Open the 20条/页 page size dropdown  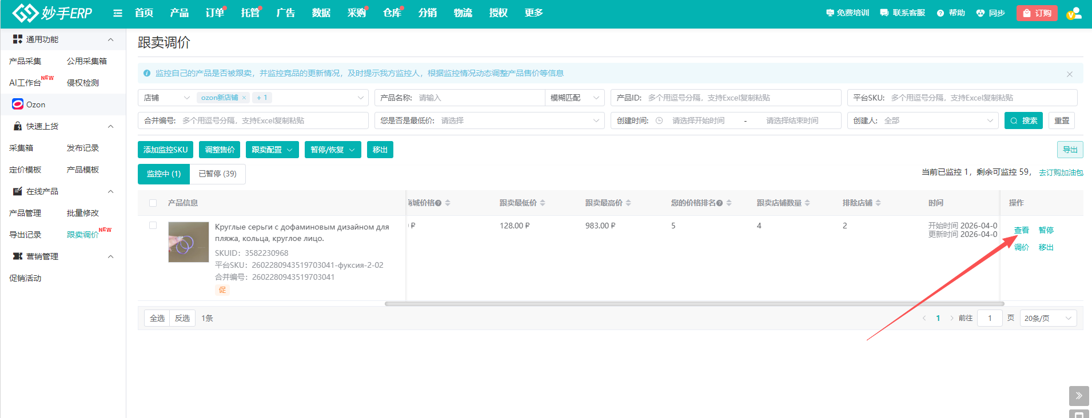coord(1048,318)
